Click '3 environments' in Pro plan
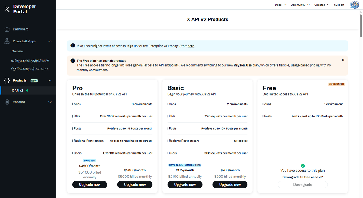 142,104
